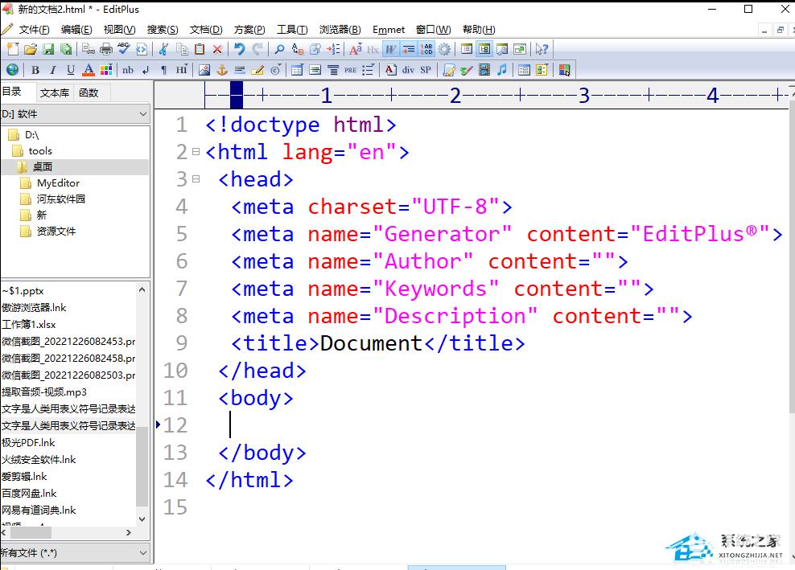Run spell check with ABC icon
795x570 pixels.
[125, 50]
